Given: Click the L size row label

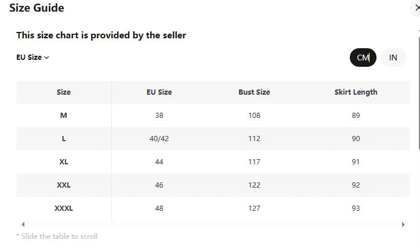Looking at the screenshot, I should point(64,138).
